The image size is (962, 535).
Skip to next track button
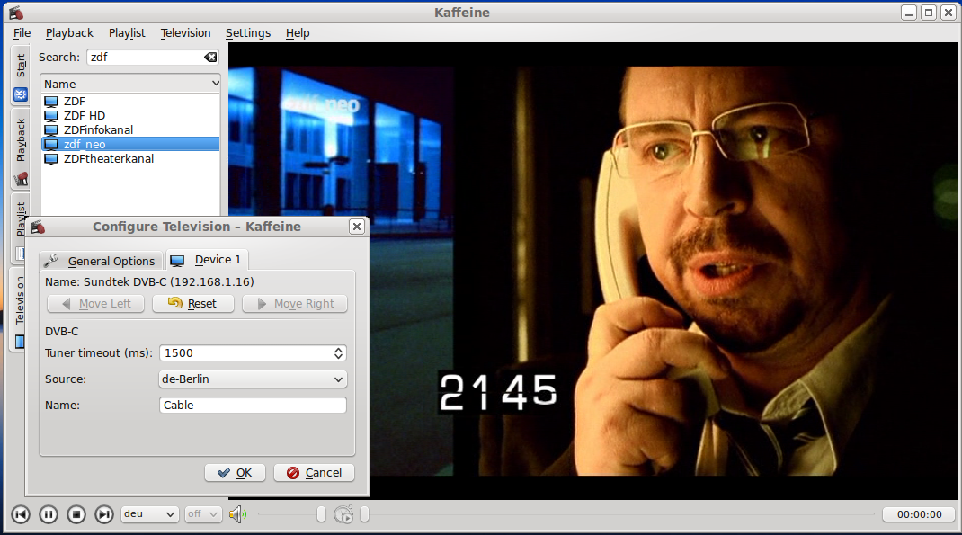[x=104, y=514]
